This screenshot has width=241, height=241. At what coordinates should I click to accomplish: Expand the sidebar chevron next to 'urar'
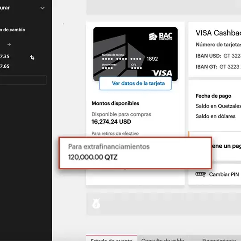(x=42, y=8)
